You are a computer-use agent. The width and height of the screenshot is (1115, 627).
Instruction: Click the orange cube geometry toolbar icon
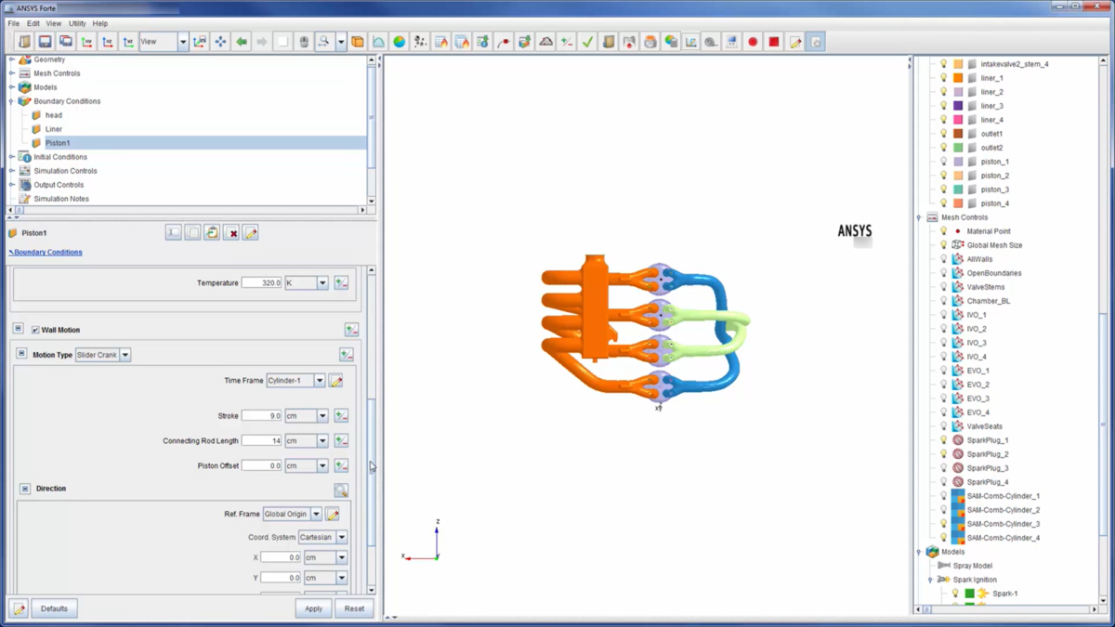[358, 42]
